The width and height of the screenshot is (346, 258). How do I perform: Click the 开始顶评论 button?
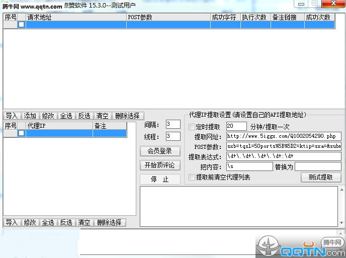(x=160, y=165)
